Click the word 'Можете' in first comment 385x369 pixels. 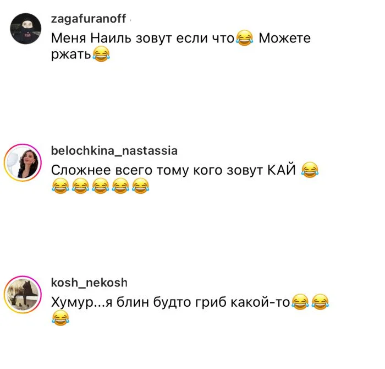(284, 39)
